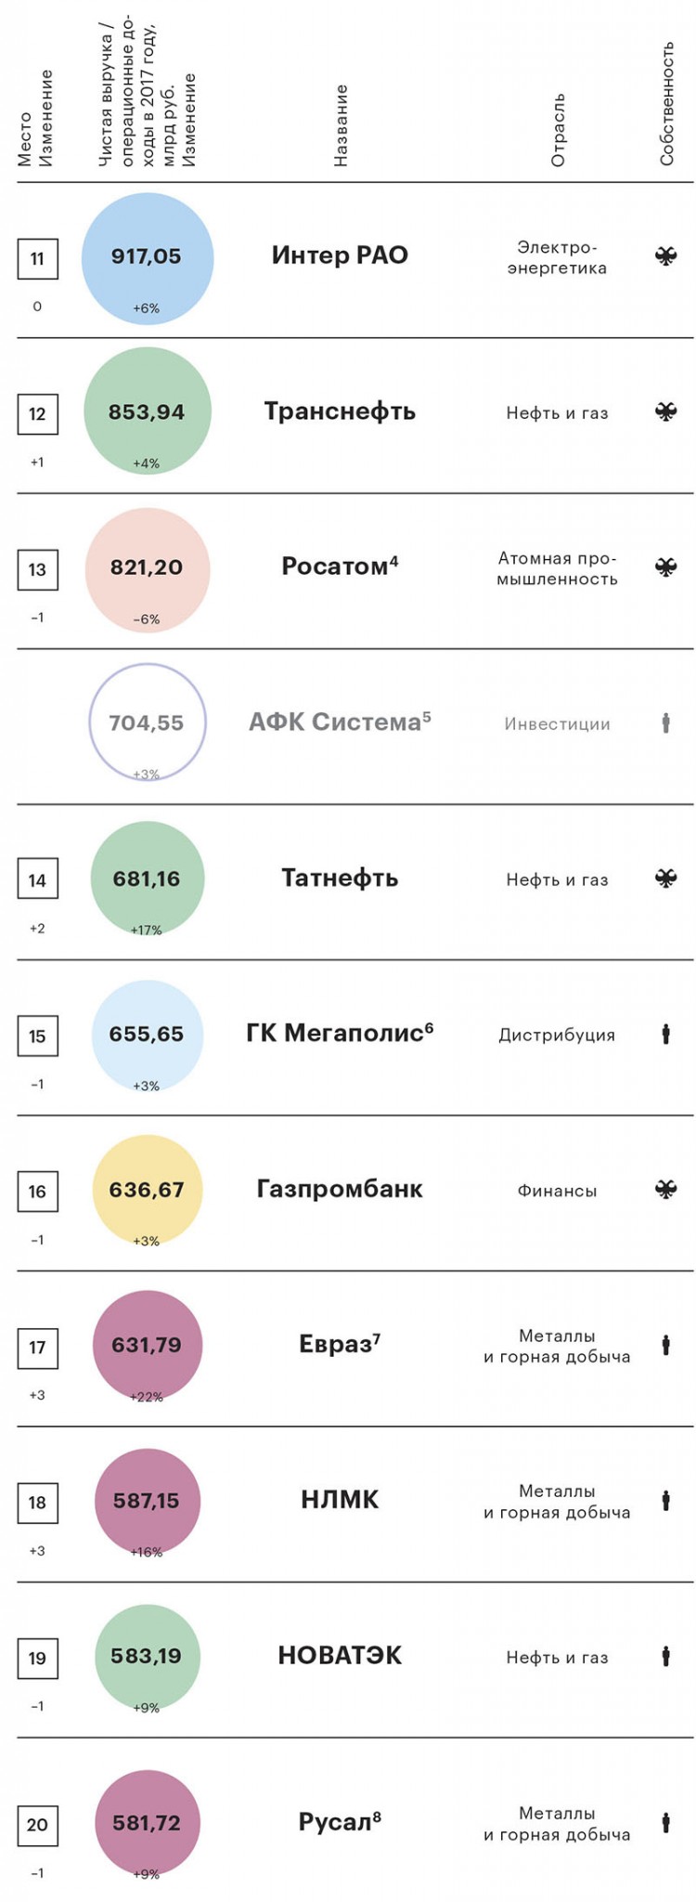Click the state eagle icon beside Транснефть
The width and height of the screenshot is (696, 1902).
(665, 411)
